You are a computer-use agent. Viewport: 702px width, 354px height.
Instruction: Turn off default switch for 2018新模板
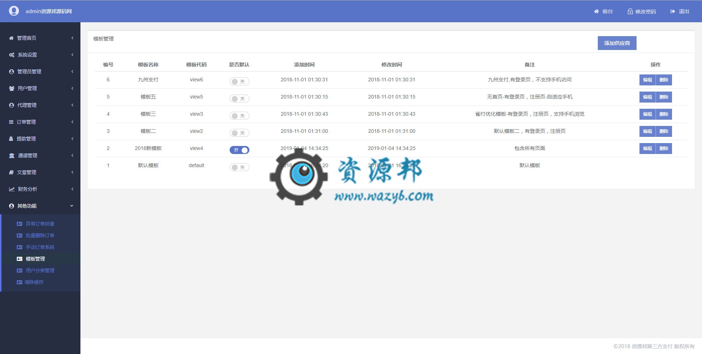(x=239, y=150)
